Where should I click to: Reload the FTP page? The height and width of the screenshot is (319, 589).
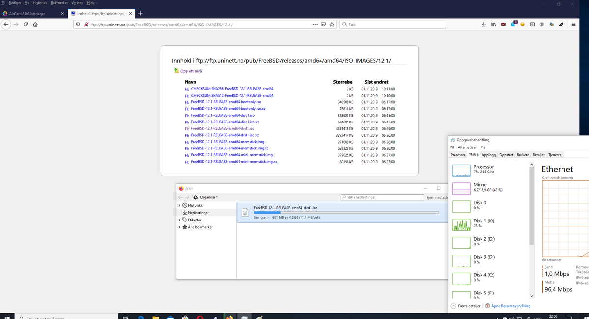click(25, 24)
